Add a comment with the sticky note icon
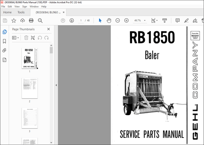The width and height of the screenshot is (204, 145). (x=177, y=20)
